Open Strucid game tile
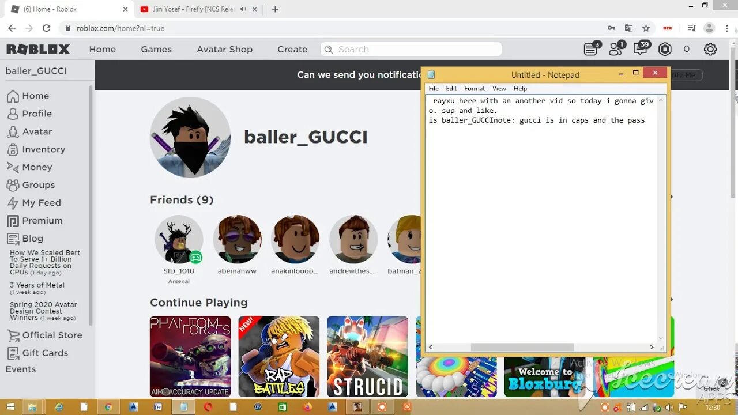 click(x=367, y=356)
